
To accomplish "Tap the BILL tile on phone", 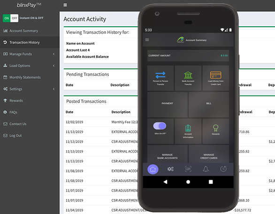I will (209, 105).
